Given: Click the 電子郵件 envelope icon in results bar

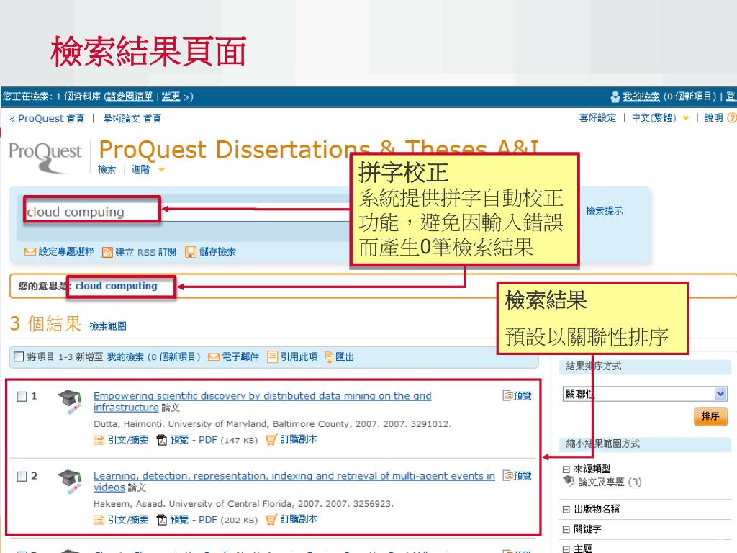Looking at the screenshot, I should click(213, 357).
